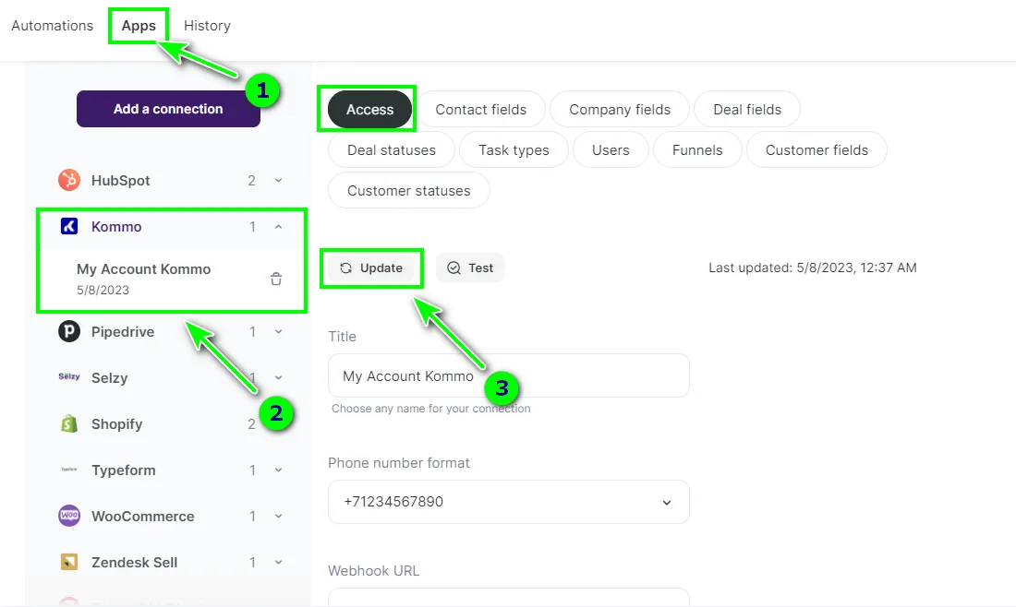Switch to the History tab
1016x607 pixels.
(x=207, y=25)
